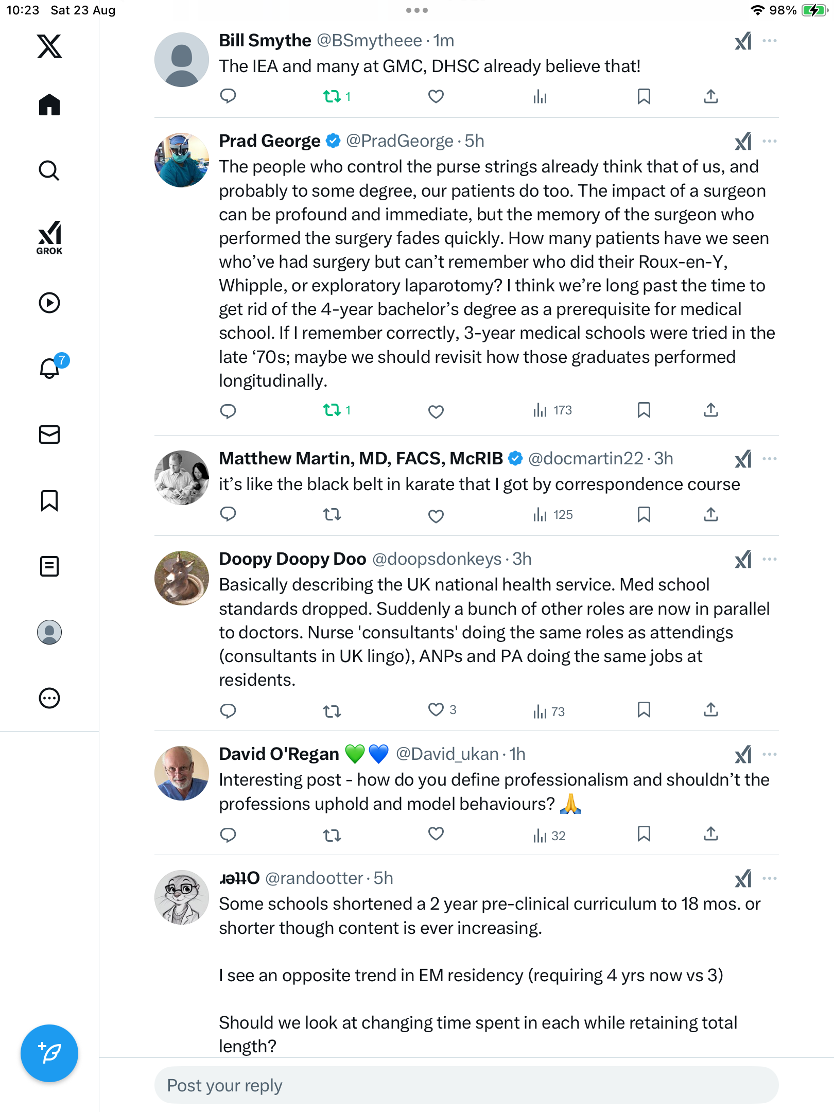Open the Messages envelope icon
The image size is (834, 1112).
(49, 435)
